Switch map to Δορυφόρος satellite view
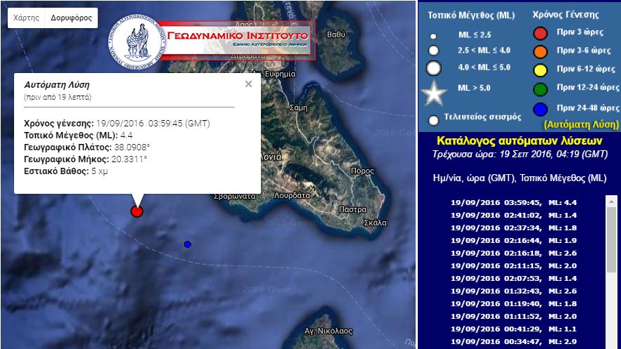Viewport: 621px width, 349px height. [x=70, y=18]
